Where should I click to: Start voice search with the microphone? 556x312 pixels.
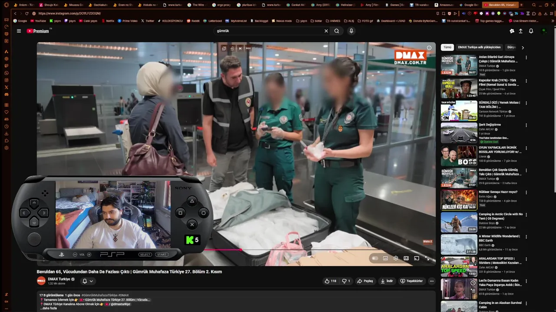351,31
